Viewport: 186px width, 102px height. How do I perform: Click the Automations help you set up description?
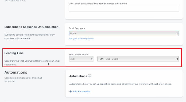pyautogui.click(x=121, y=84)
